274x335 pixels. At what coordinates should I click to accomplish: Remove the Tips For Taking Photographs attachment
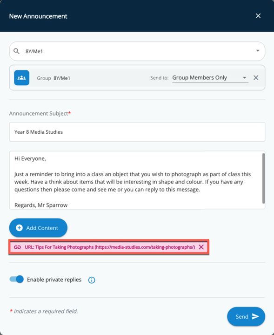(201, 247)
